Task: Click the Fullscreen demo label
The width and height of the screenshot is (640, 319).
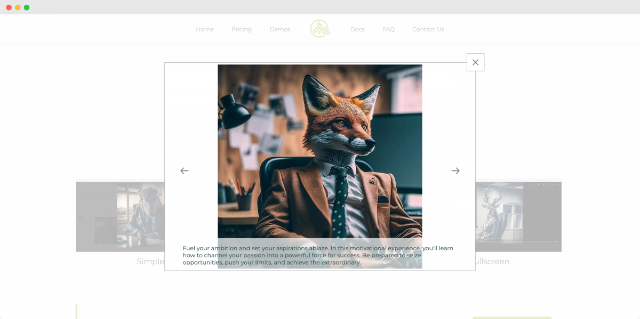Action: [492, 261]
